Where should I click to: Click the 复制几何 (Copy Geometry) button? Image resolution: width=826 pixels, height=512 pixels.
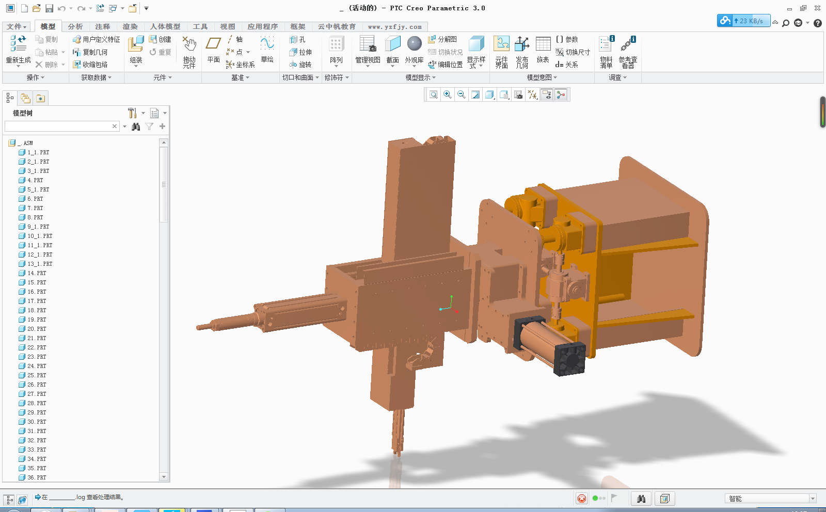point(95,52)
